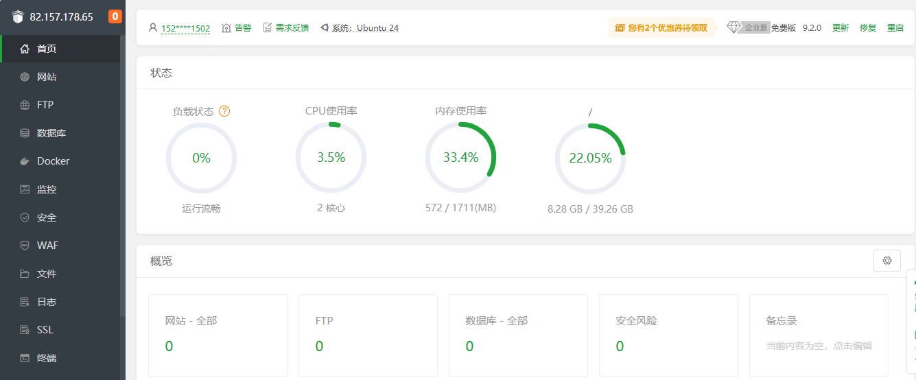Open the Docker whale icon in sidebar

(x=25, y=161)
